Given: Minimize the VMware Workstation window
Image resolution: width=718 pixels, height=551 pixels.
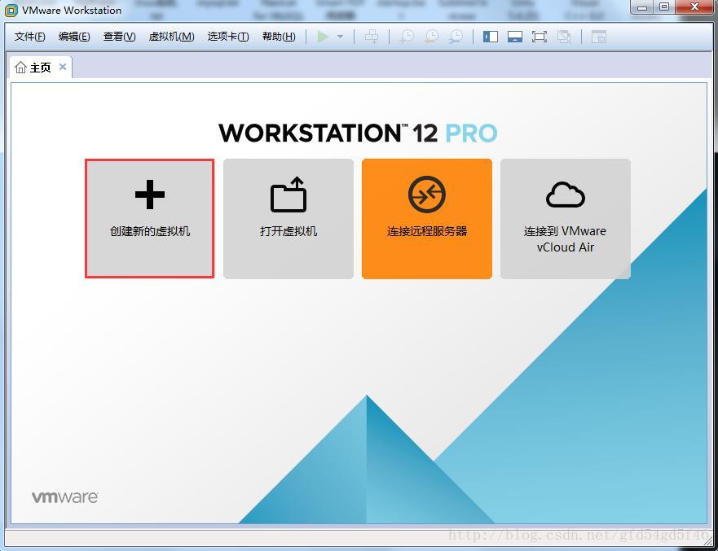Looking at the screenshot, I should [642, 7].
